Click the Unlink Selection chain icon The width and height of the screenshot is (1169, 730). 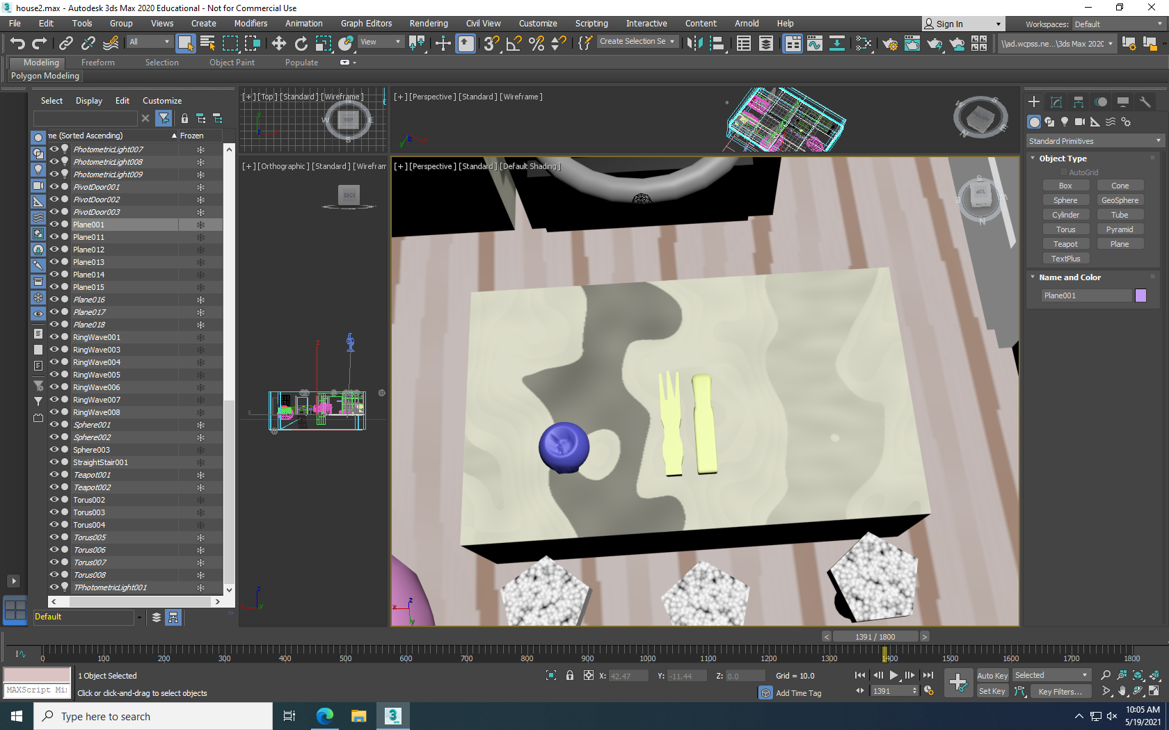click(x=88, y=43)
